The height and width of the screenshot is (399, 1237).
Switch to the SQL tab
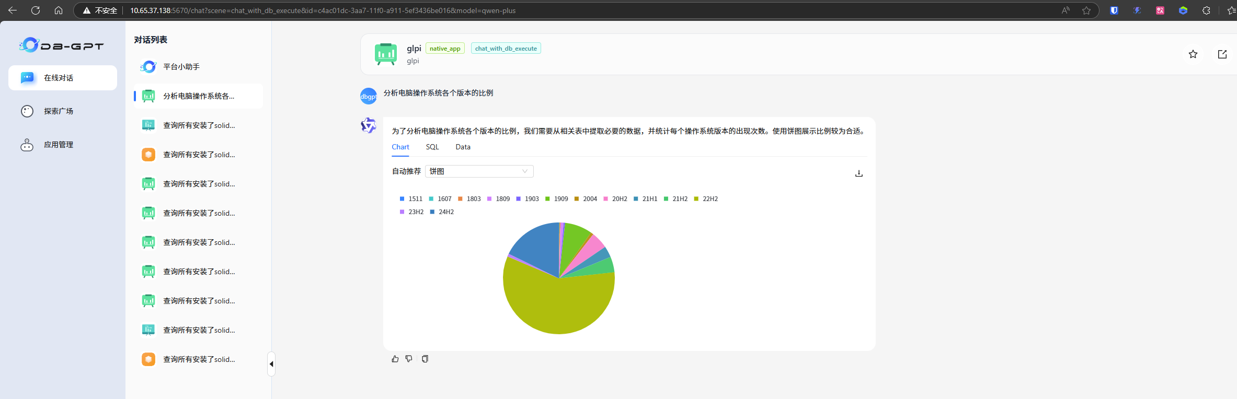(x=432, y=147)
